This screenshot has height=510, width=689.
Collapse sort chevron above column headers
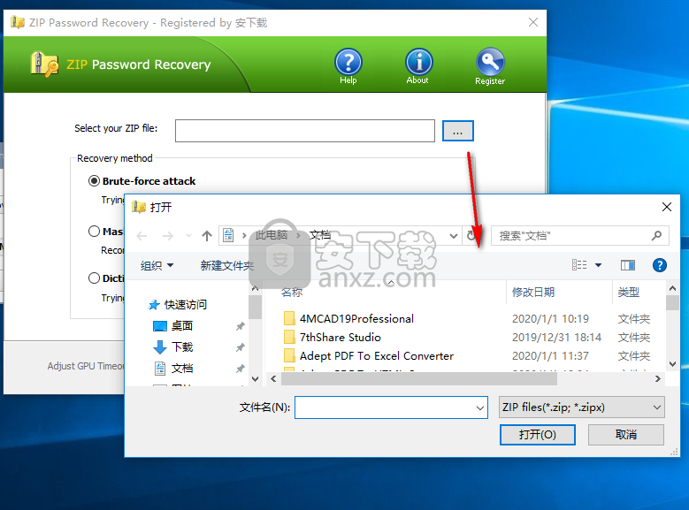click(x=391, y=282)
